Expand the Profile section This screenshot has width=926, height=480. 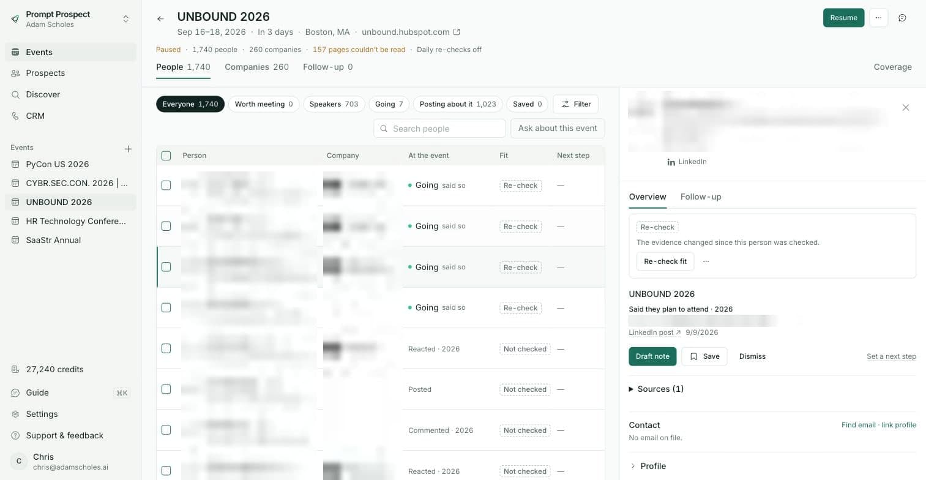coord(648,466)
